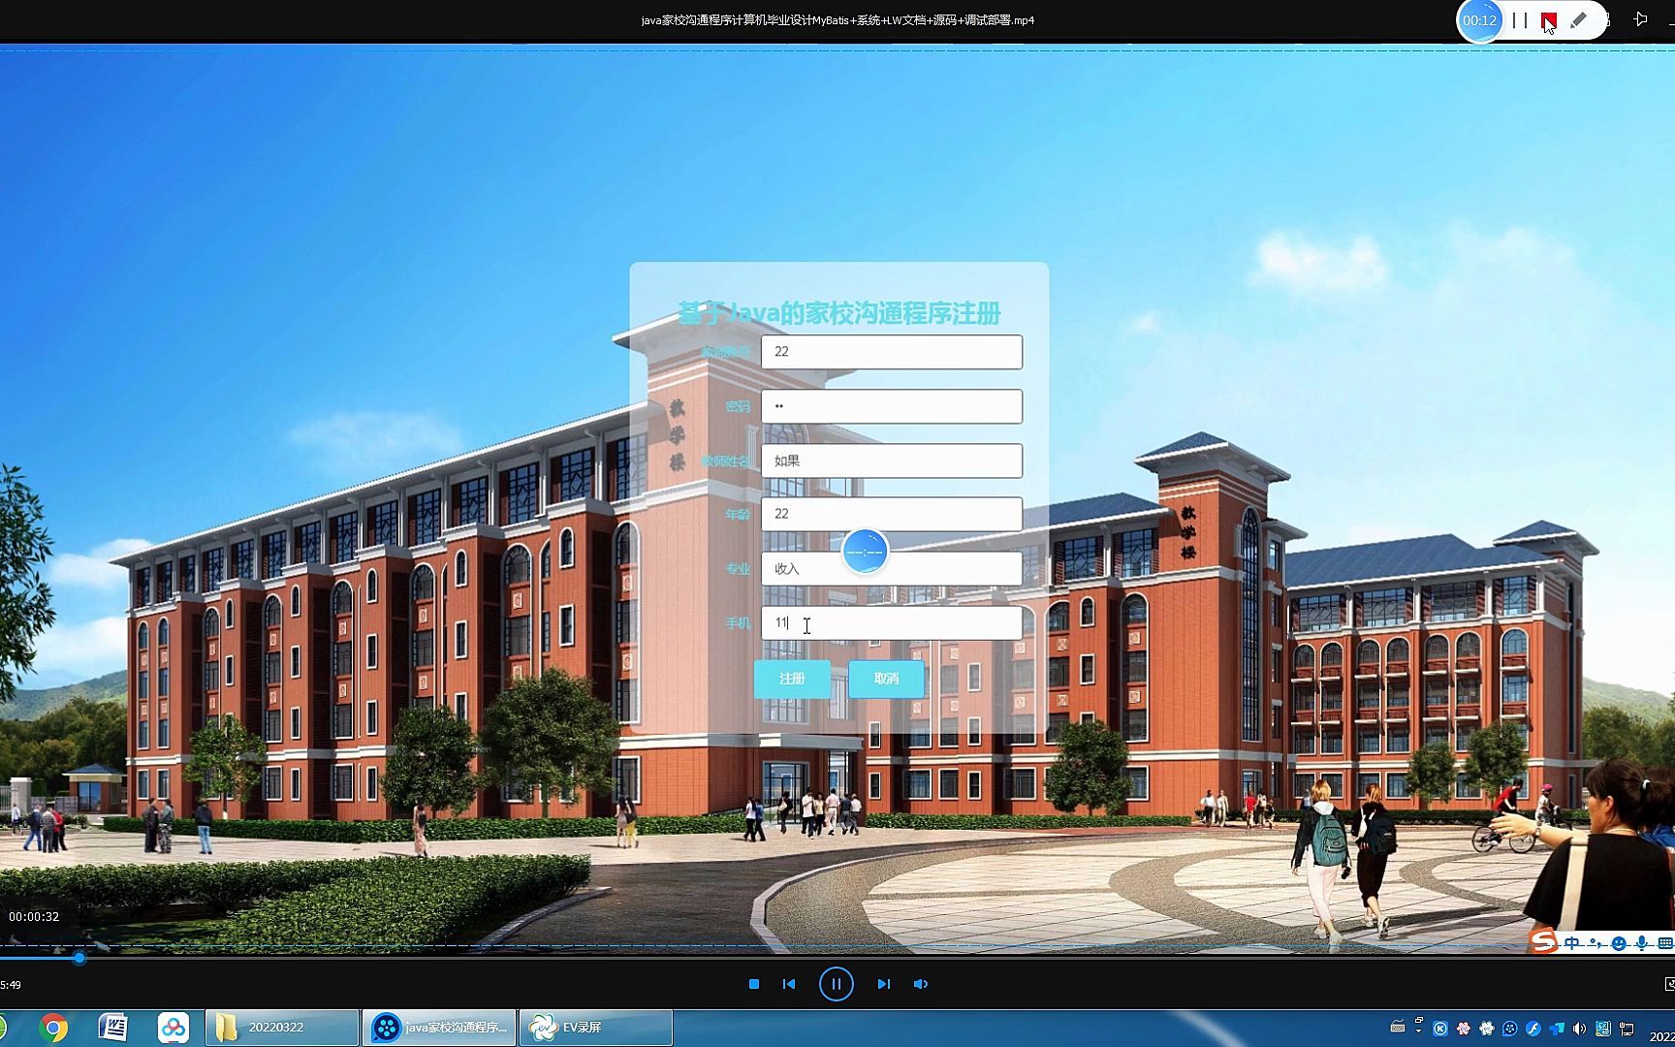Image resolution: width=1675 pixels, height=1047 pixels.
Task: Open the pencil annotation tool
Action: click(x=1579, y=19)
